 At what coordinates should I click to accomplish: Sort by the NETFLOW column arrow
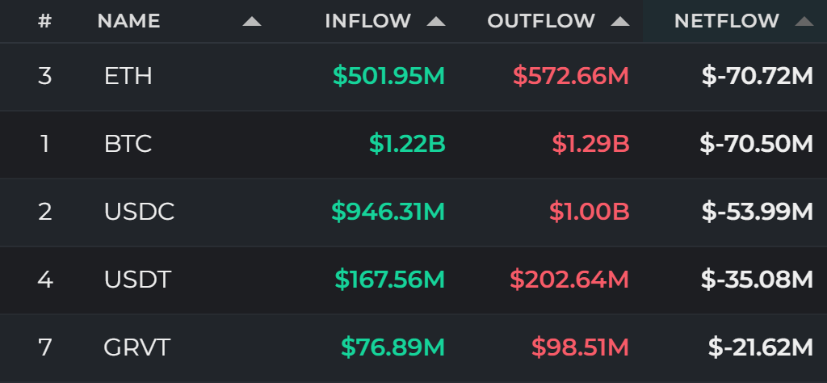click(x=804, y=22)
